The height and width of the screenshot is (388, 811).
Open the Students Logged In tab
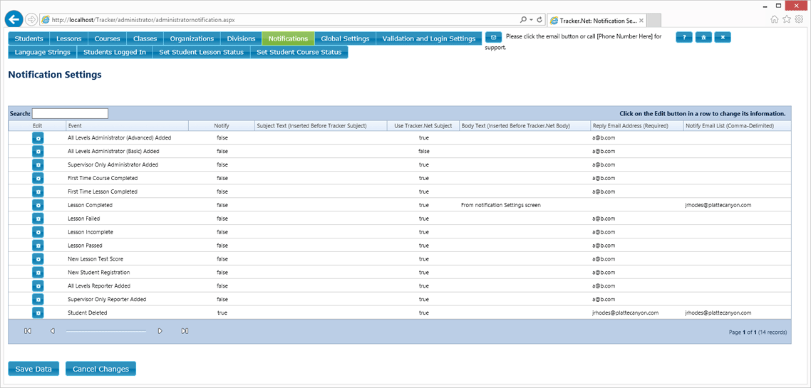point(115,52)
